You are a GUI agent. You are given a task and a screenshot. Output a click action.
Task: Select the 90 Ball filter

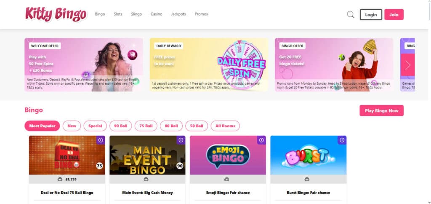(x=121, y=126)
